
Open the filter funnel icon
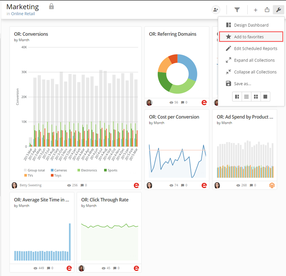pyautogui.click(x=237, y=10)
